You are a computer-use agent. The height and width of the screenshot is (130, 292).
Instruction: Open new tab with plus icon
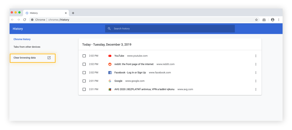[73, 13]
